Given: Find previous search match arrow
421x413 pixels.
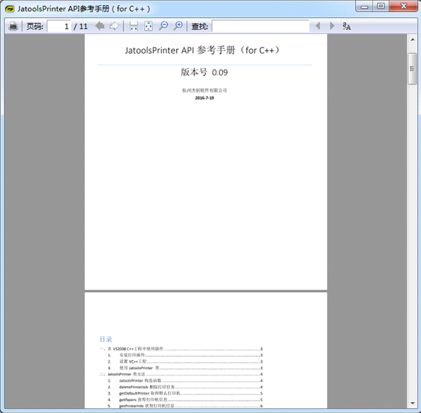Looking at the screenshot, I should [x=318, y=26].
